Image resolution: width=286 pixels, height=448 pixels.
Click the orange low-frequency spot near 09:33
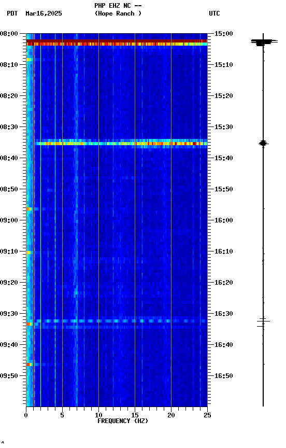pyautogui.click(x=29, y=324)
